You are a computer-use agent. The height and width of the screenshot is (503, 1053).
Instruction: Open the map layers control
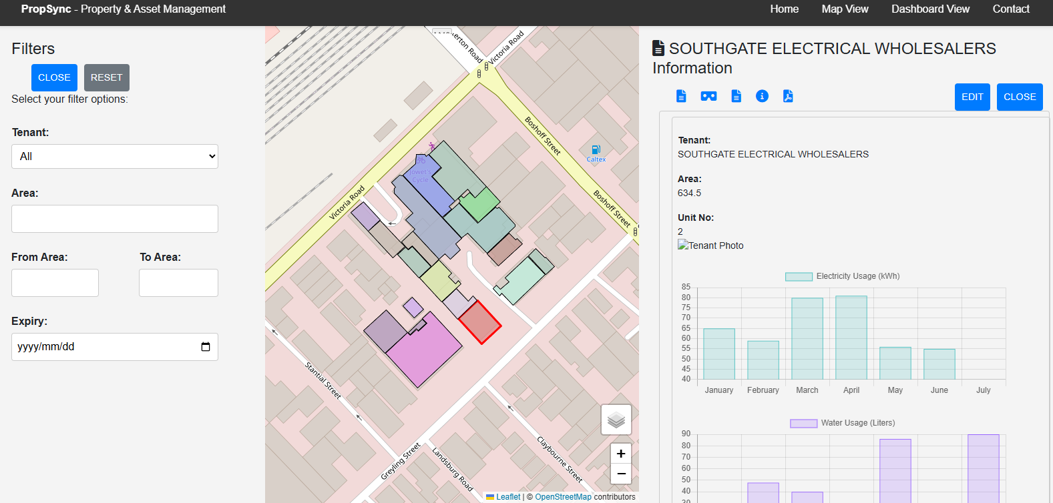(x=616, y=420)
